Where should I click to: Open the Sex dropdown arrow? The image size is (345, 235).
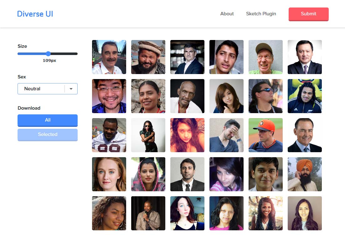pos(71,89)
